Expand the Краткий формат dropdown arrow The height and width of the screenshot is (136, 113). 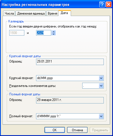(101, 78)
